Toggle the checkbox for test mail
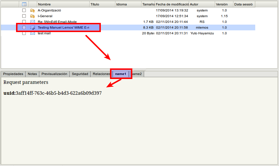Image resolution: width=279 pixels, height=166 pixels. (24, 33)
